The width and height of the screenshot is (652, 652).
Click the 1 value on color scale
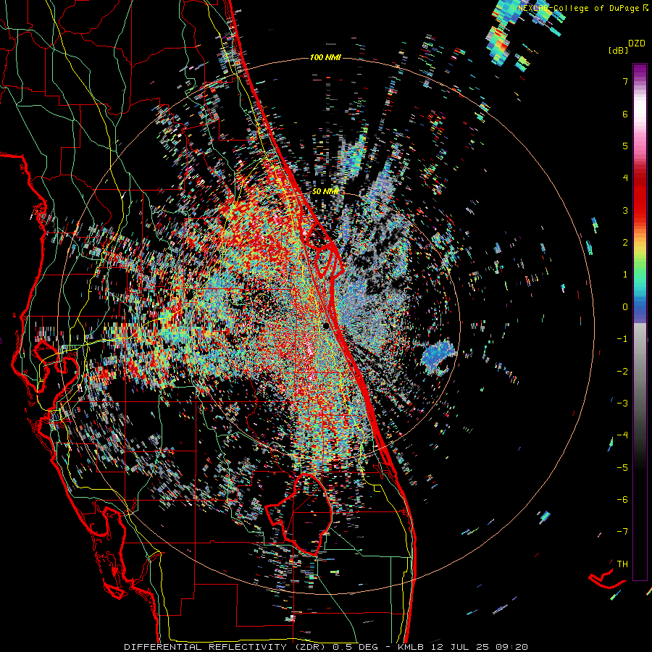pos(625,275)
